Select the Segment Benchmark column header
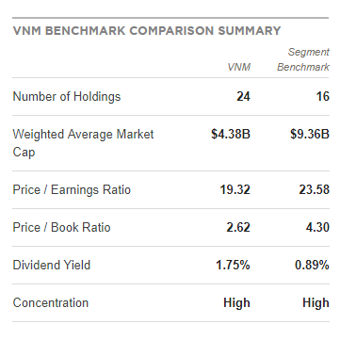This screenshot has width=356, height=340. (303, 59)
